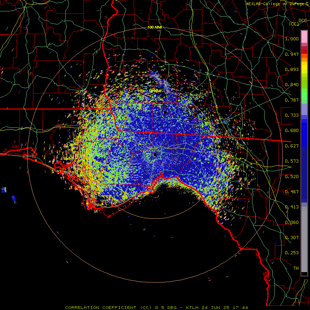Click the DCC [CC] legend title
310x310 pixels.
(299, 22)
